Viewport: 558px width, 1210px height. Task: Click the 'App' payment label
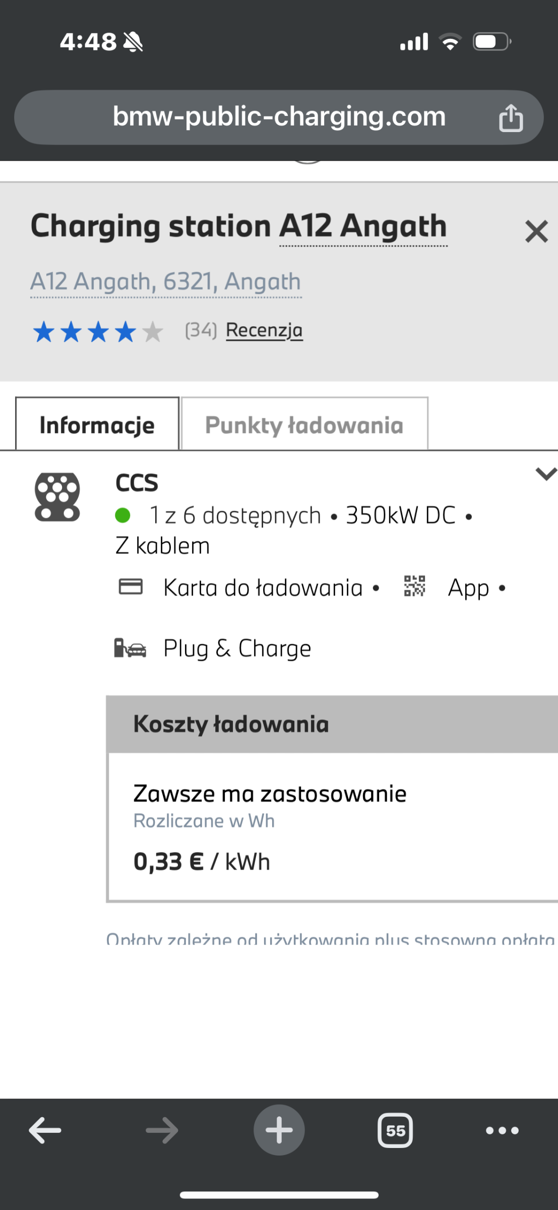click(x=468, y=588)
